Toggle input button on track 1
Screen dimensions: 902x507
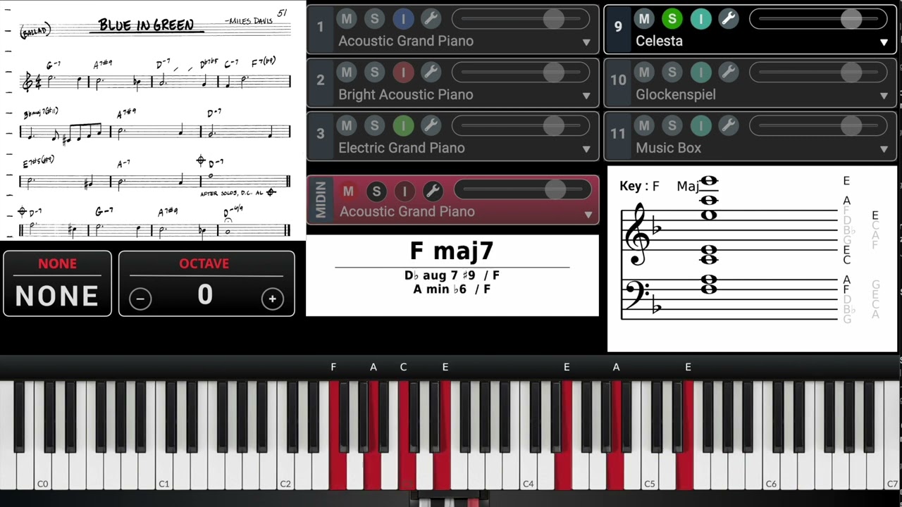tap(402, 18)
